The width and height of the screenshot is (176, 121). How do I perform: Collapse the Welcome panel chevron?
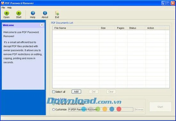click(x=42, y=25)
